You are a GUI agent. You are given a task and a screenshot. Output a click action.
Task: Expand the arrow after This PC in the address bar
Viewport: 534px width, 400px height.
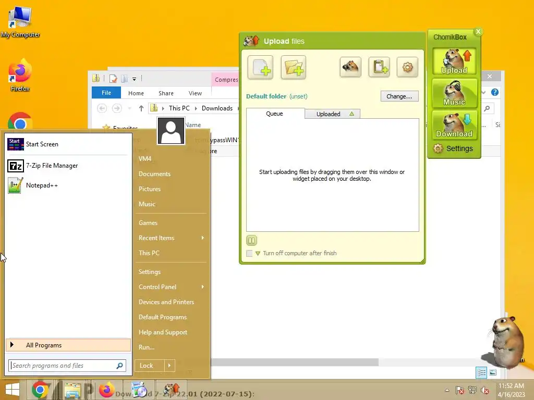pyautogui.click(x=196, y=108)
